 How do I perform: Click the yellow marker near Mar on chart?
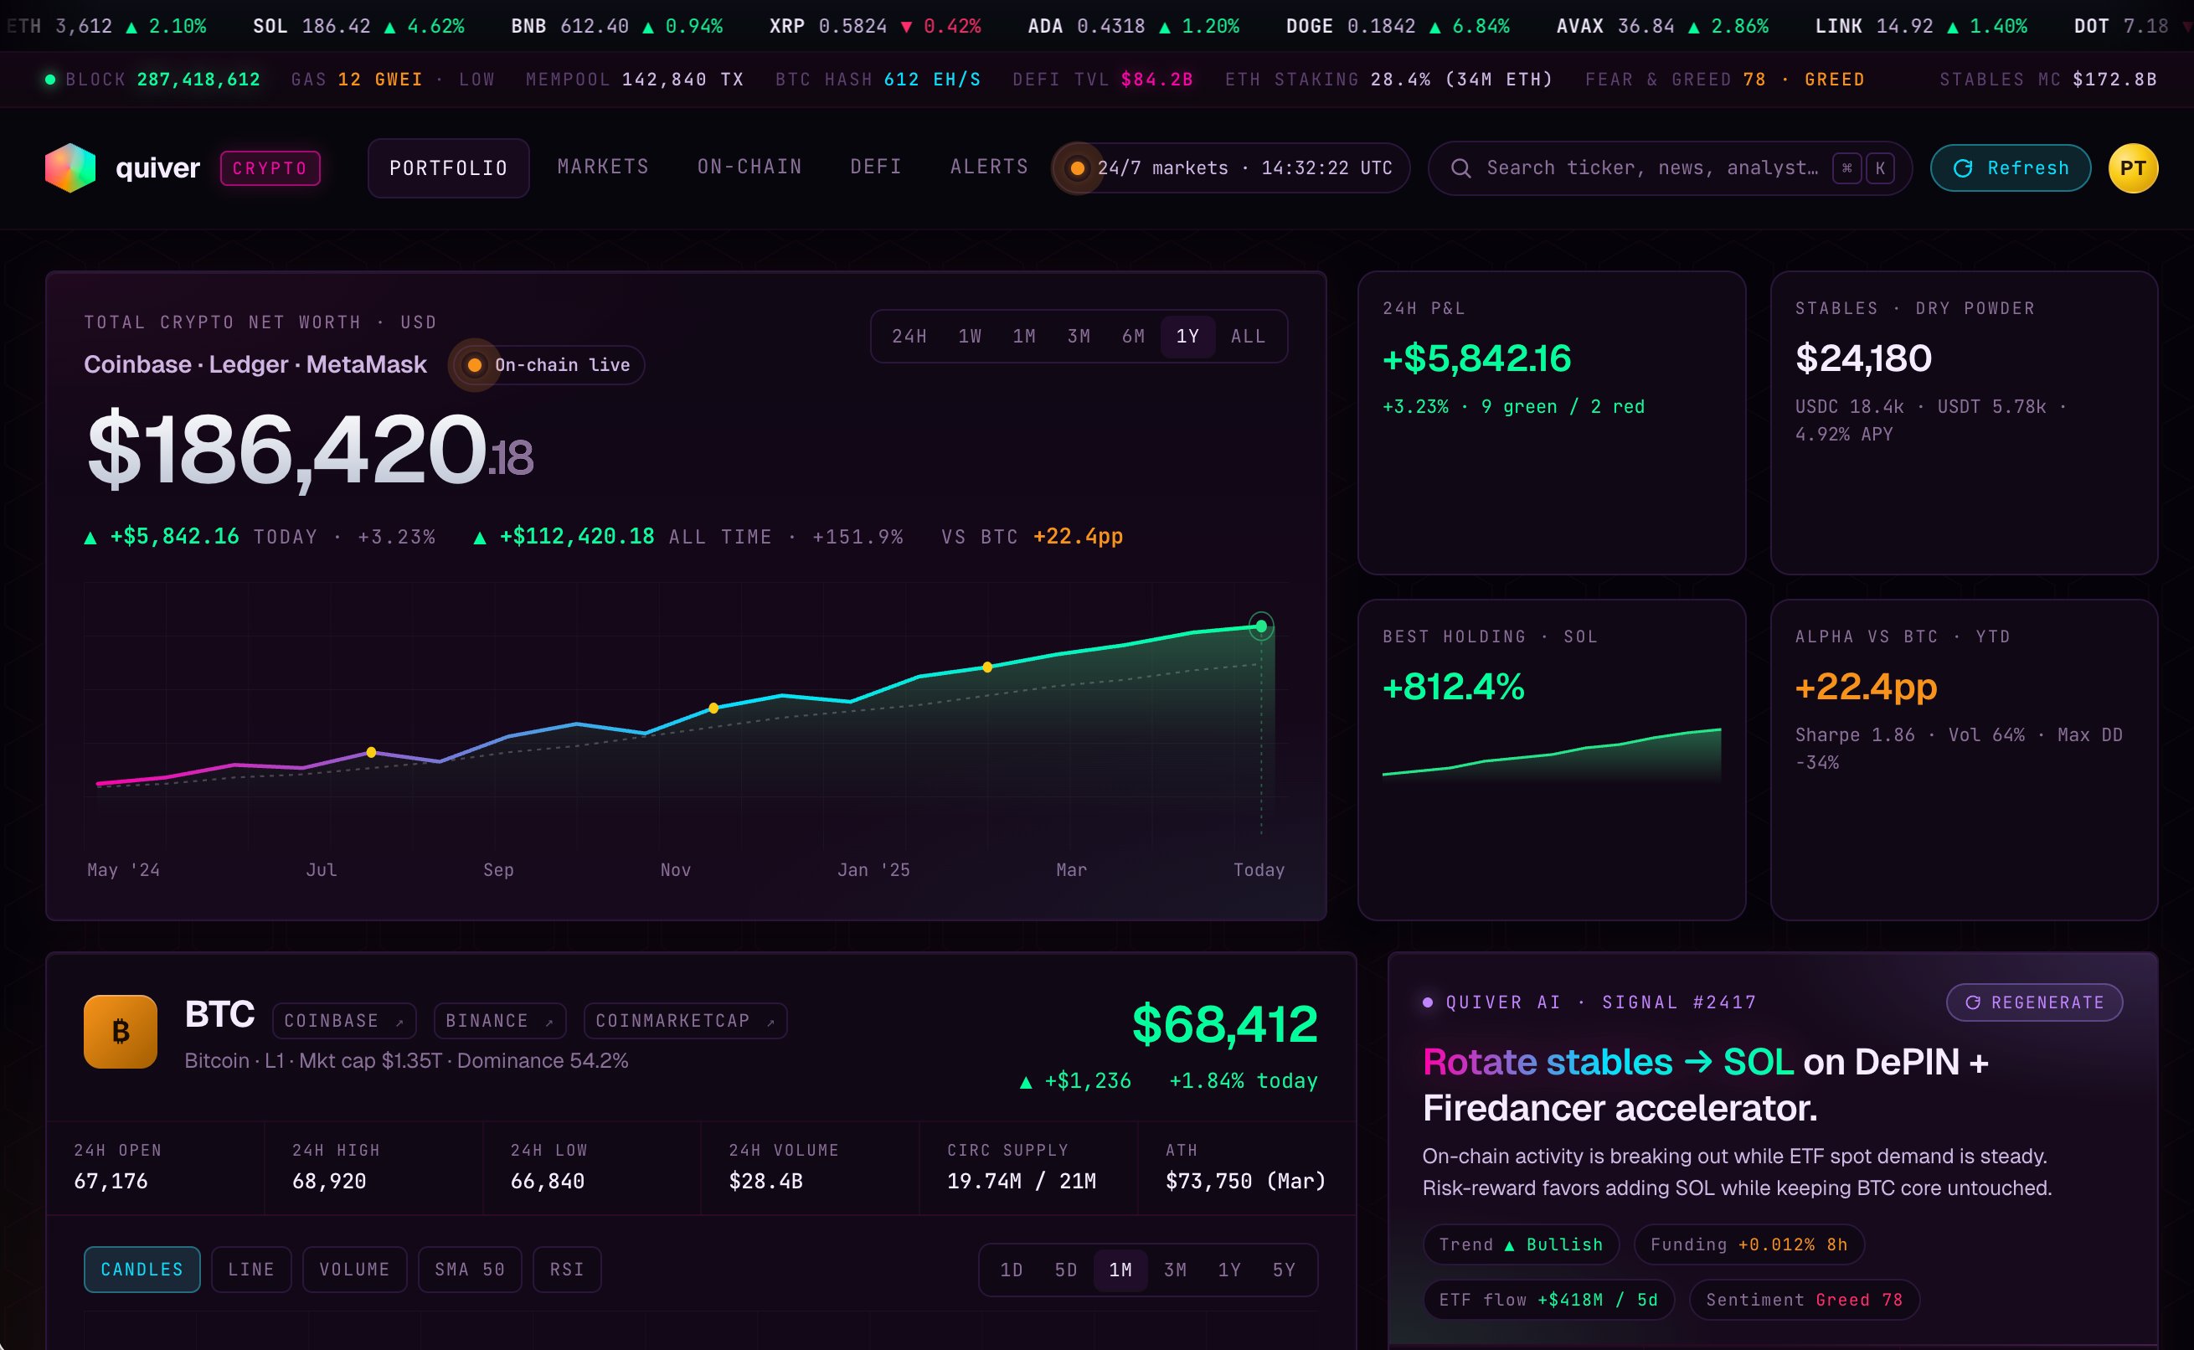987,667
